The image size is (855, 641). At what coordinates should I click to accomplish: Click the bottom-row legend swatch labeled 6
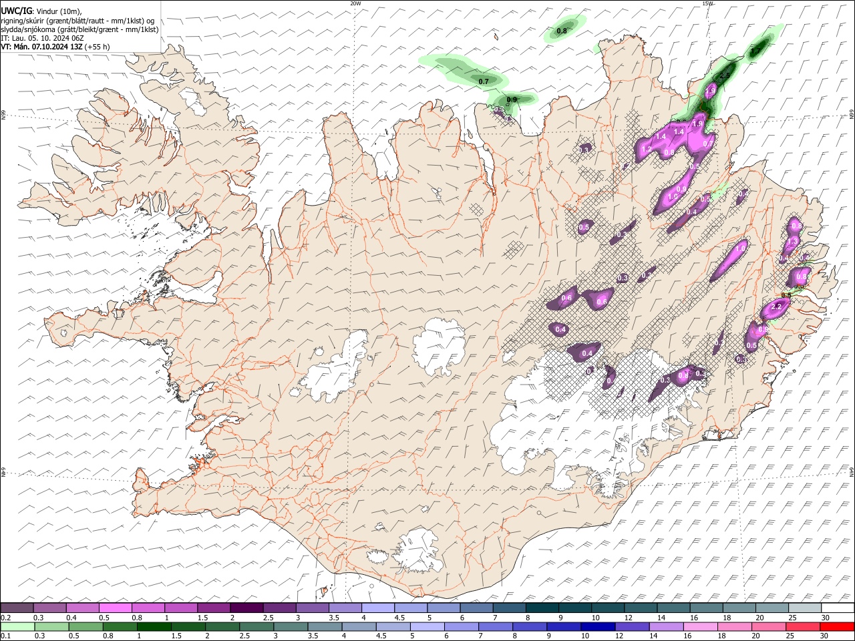point(462,626)
